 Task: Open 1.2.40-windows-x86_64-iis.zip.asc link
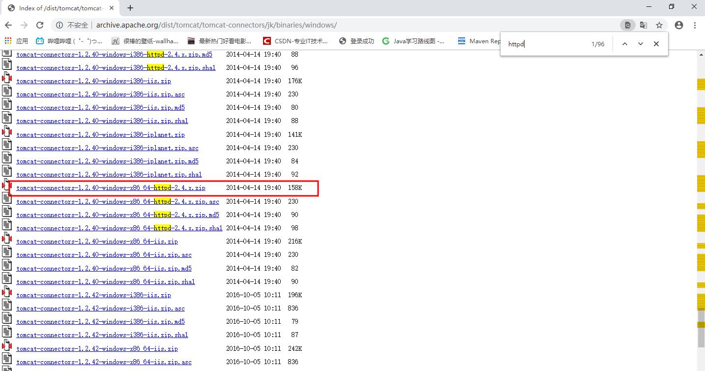[x=104, y=254]
